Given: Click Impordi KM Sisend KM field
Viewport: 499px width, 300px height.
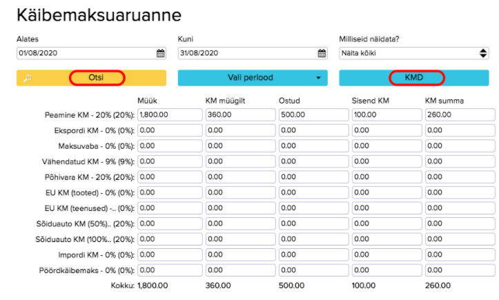Looking at the screenshot, I should tap(387, 255).
